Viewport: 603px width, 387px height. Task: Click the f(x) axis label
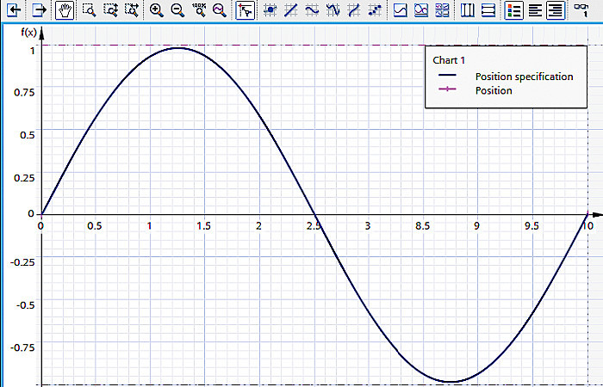(28, 33)
